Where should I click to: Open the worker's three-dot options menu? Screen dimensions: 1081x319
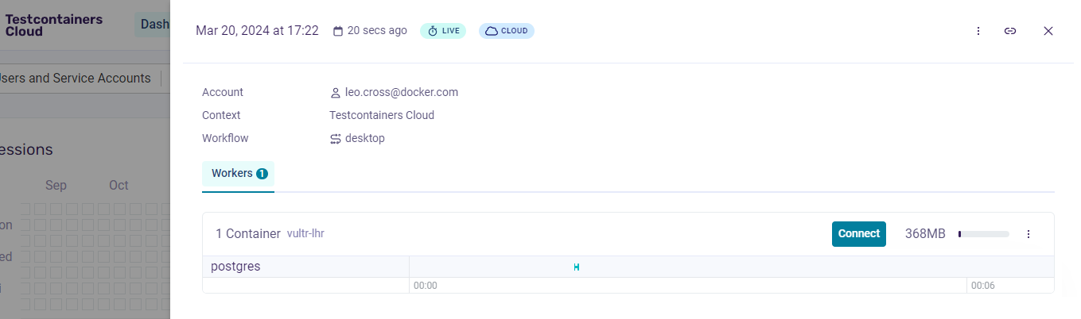tap(1029, 234)
